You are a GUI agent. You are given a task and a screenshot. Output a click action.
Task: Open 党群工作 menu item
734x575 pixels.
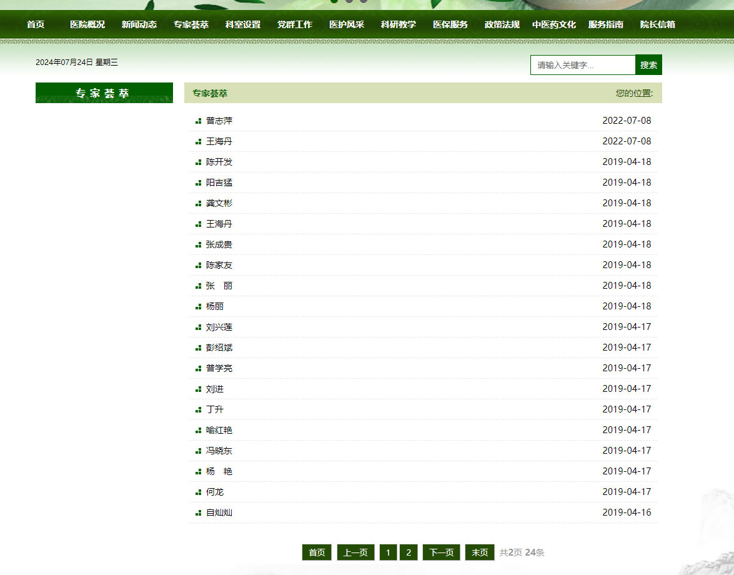click(294, 24)
